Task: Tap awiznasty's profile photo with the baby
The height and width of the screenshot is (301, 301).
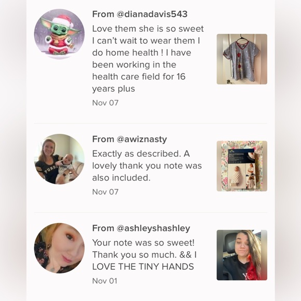Action: [x=59, y=159]
